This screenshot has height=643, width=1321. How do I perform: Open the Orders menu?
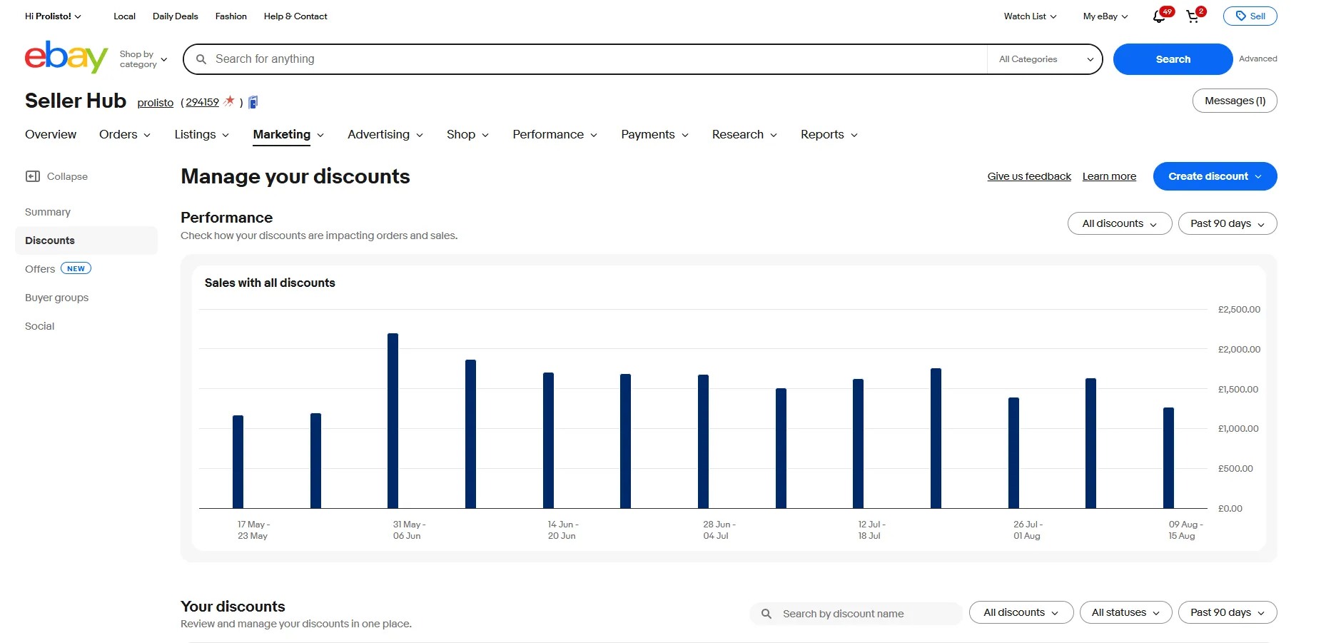(125, 134)
